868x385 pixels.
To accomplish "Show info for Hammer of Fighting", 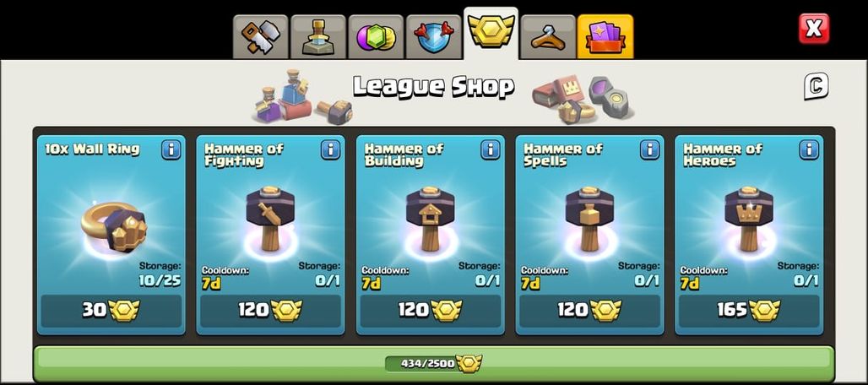I will 330,150.
